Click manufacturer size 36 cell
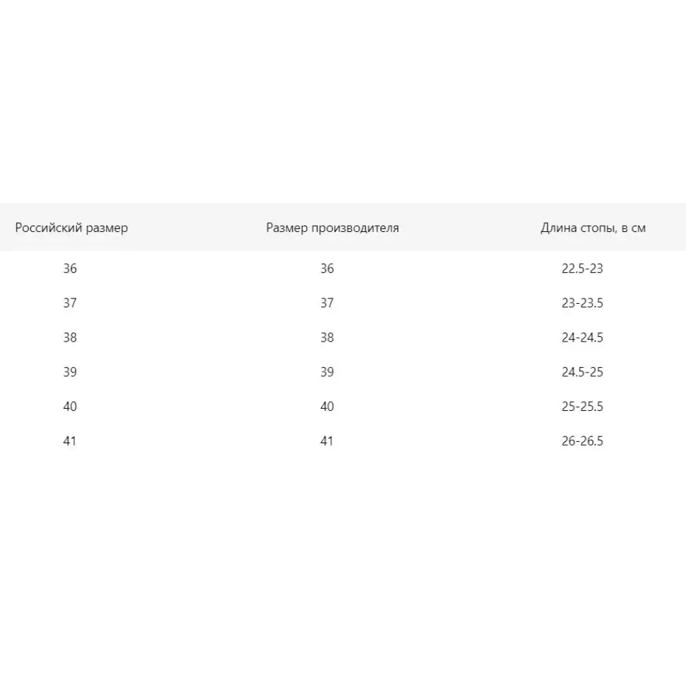Viewport: 686px width, 686px height. [x=327, y=269]
